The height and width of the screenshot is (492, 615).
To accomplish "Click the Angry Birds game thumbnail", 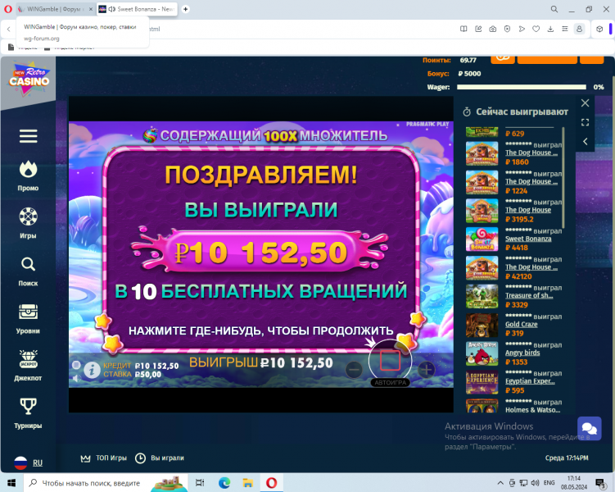I will (482, 353).
